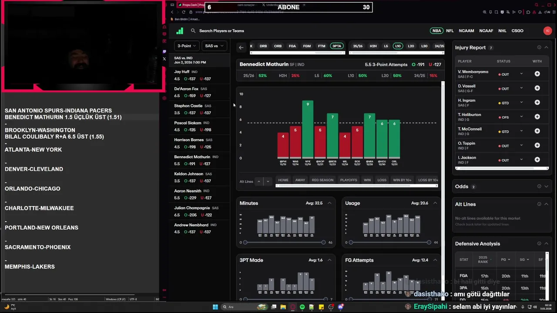Image resolution: width=557 pixels, height=313 pixels.
Task: Show Injury Report info icon
Action: tap(539, 47)
